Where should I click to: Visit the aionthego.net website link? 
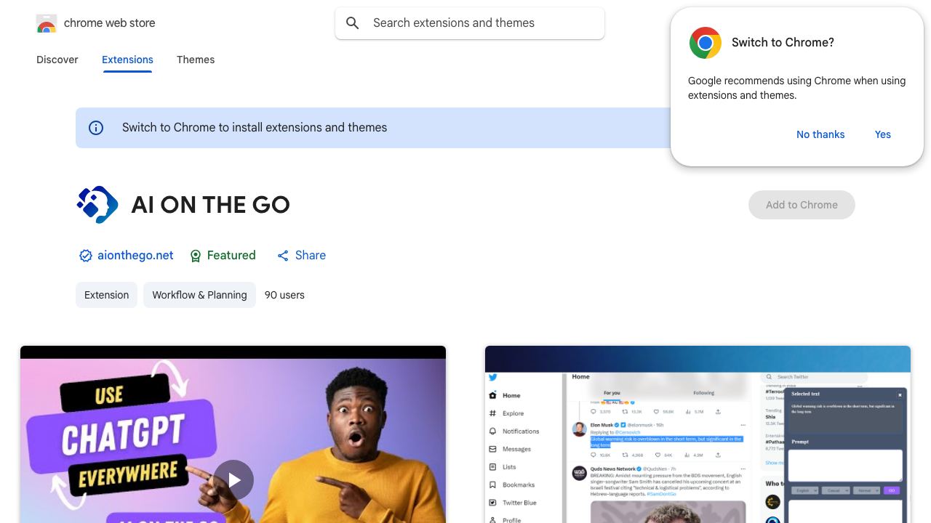[135, 256]
